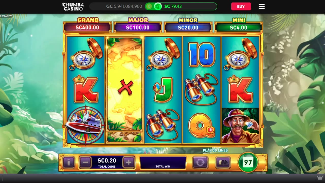The image size is (325, 183).
Task: Toggle the fast play arrow button
Action: tap(223, 162)
